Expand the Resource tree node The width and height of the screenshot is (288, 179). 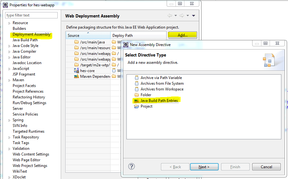pos(9,23)
